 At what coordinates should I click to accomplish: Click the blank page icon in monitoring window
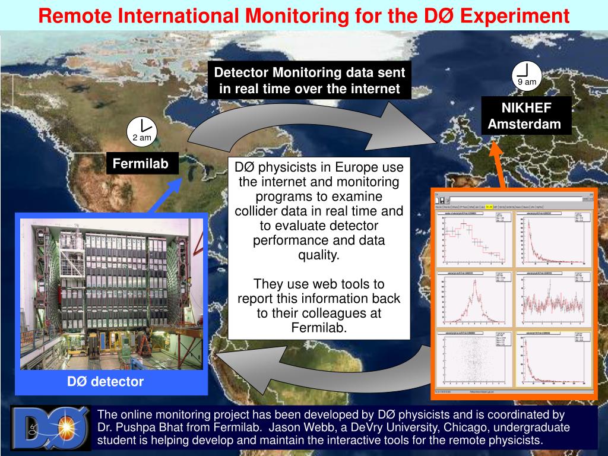437,201
